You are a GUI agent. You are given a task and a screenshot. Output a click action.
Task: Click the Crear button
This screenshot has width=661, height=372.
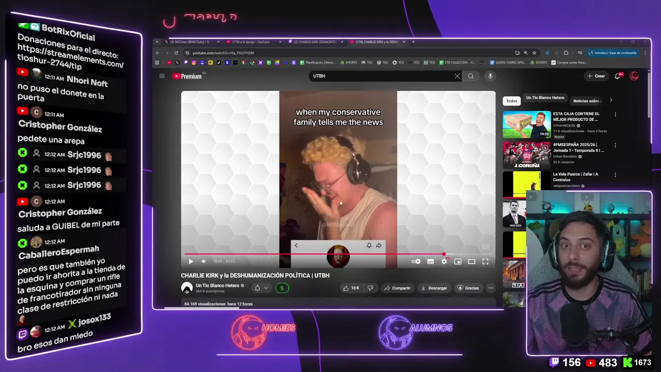pyautogui.click(x=596, y=76)
